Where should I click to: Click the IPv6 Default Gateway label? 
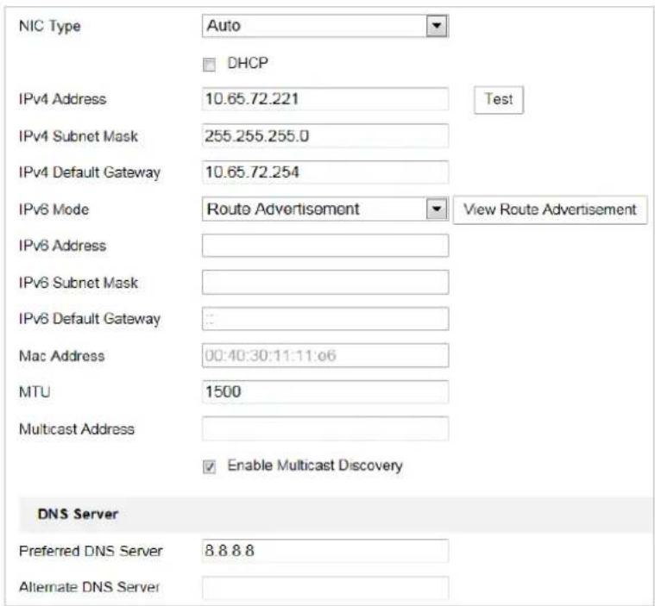pyautogui.click(x=90, y=319)
